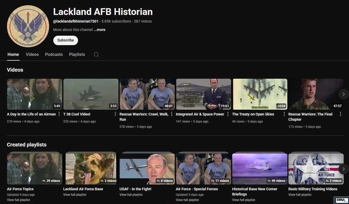
Task: Subscribe to Lackland AFB Historian channel
Action: pos(66,40)
